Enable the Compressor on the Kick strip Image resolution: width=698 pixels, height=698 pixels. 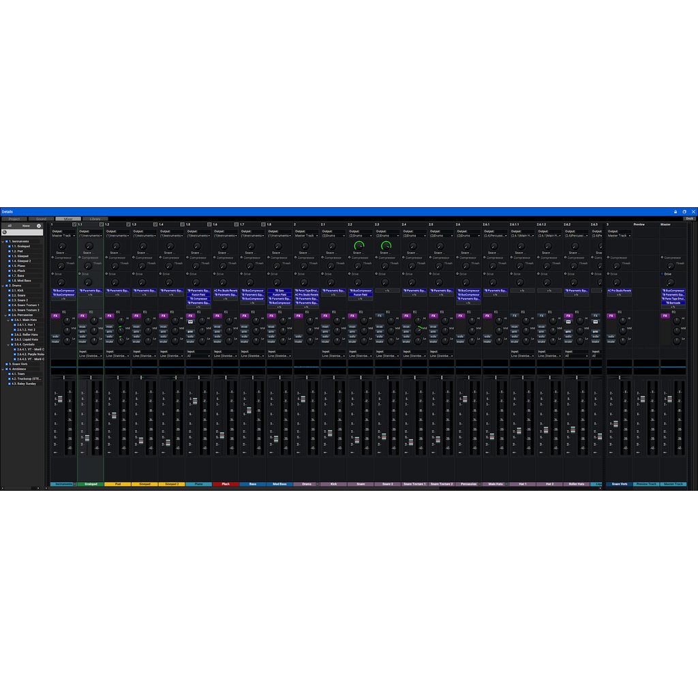point(322,257)
